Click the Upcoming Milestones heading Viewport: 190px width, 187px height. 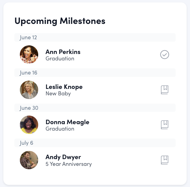60,21
